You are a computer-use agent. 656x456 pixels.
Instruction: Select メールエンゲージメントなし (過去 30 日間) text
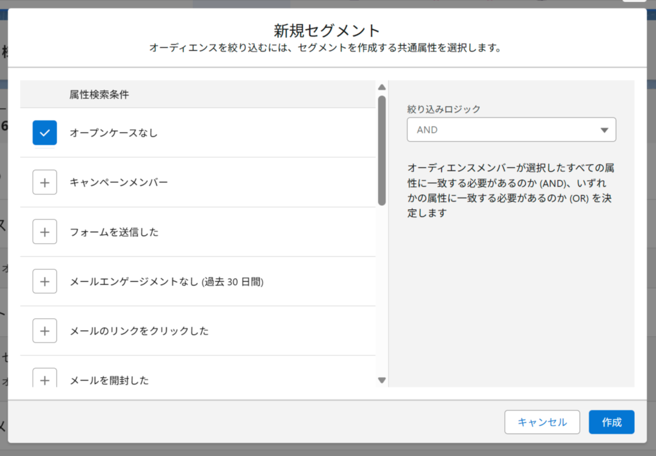(167, 282)
